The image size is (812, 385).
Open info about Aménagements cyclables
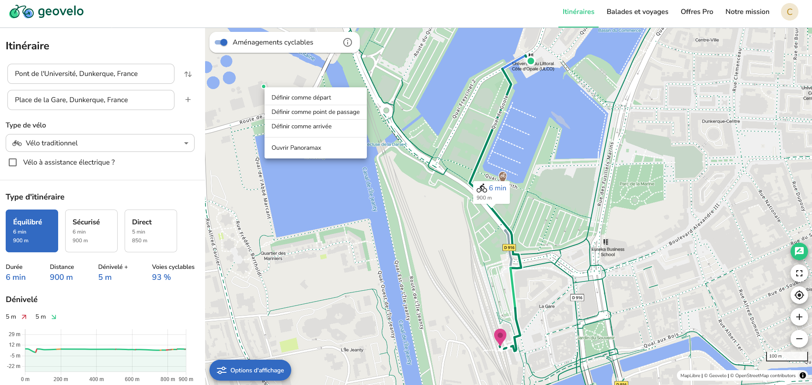[348, 42]
